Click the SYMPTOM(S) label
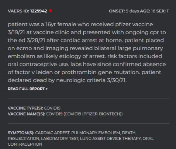This screenshot has width=176, height=149. 21,133
